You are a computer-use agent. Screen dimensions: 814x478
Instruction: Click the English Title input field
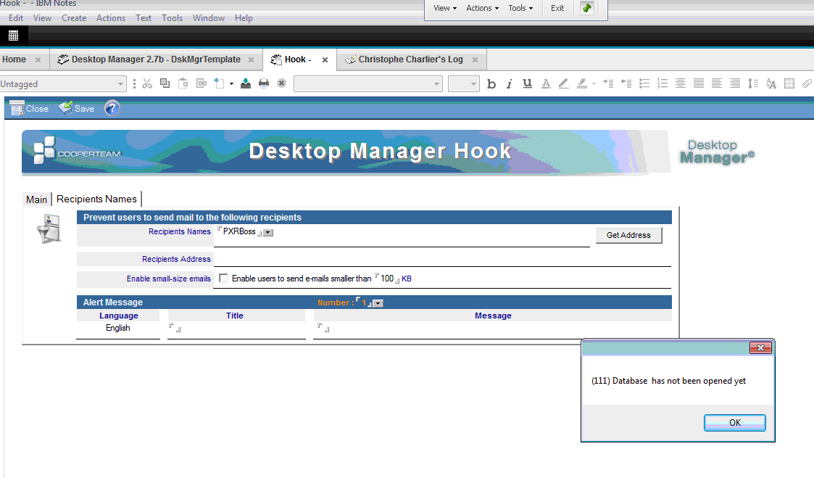pyautogui.click(x=236, y=329)
